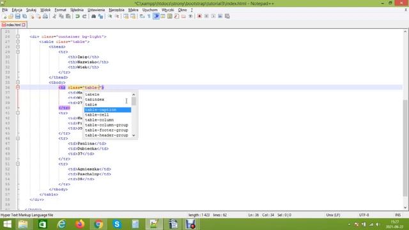Redo the edit via toolbar arrow

(84, 16)
